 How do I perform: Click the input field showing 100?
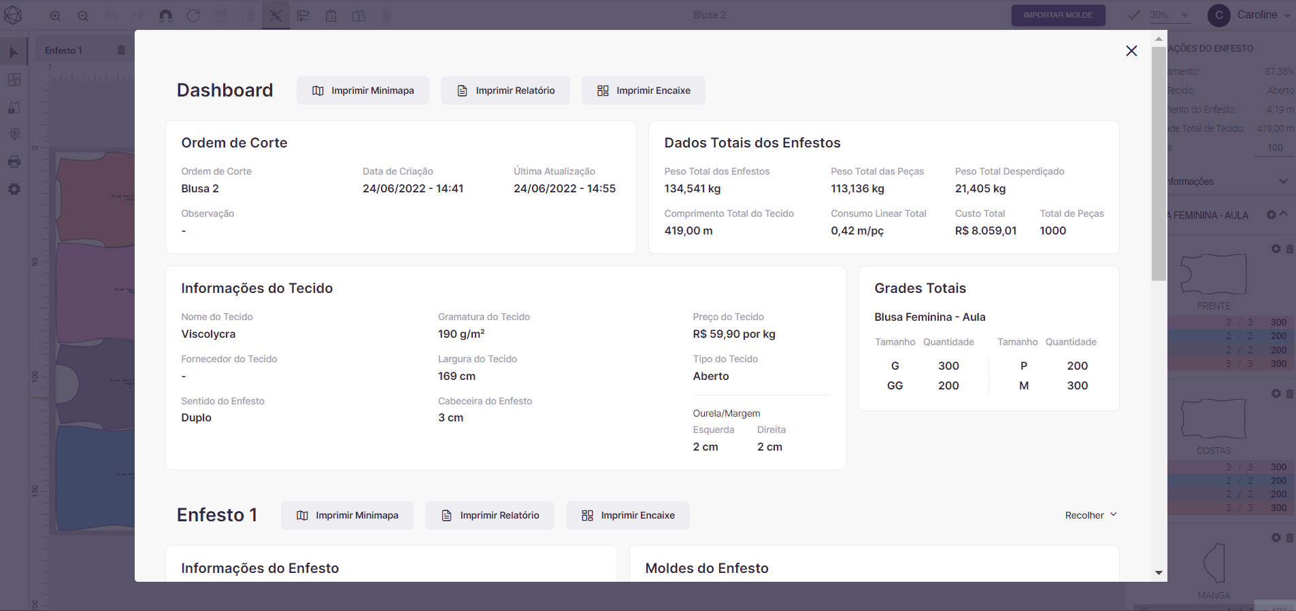[x=1274, y=147]
